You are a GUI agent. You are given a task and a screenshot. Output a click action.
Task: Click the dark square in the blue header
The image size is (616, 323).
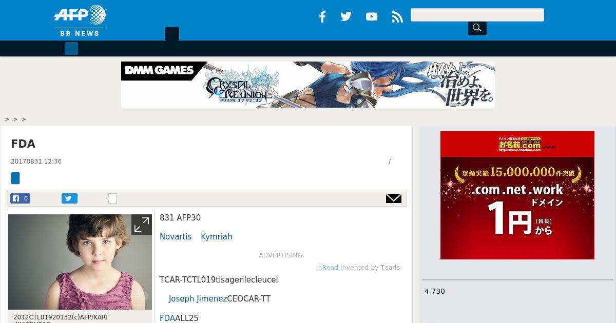[x=172, y=34]
